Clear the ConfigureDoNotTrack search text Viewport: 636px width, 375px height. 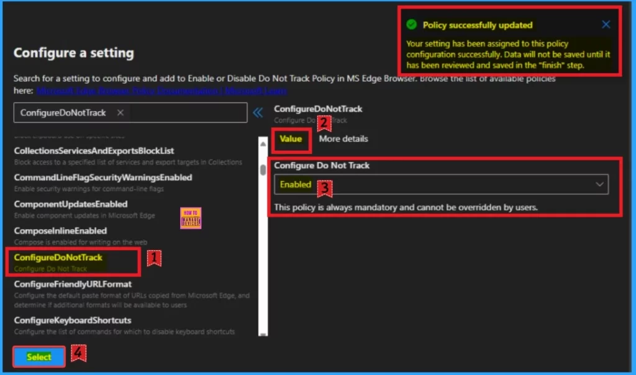[120, 113]
